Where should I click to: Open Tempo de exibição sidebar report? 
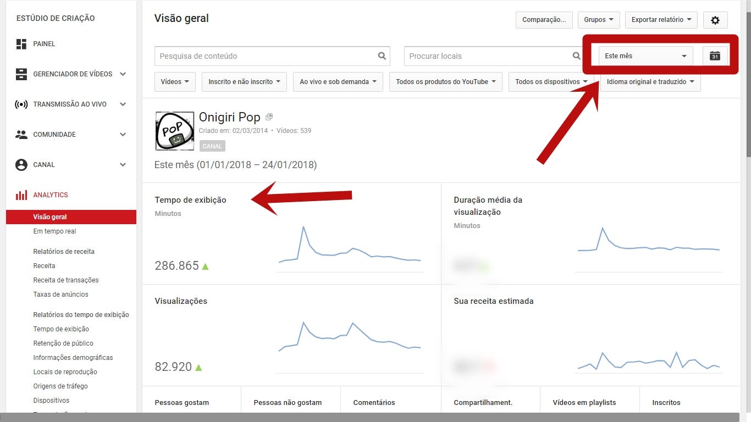(x=61, y=329)
